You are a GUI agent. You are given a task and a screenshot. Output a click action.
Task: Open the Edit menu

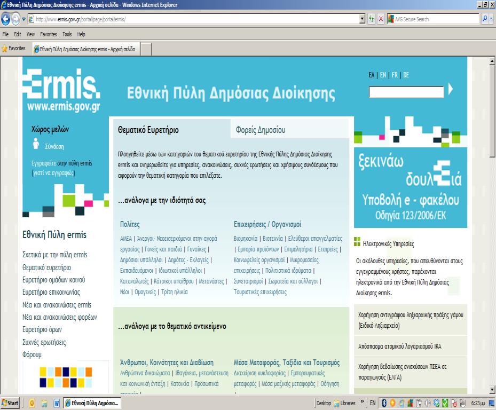[18, 34]
